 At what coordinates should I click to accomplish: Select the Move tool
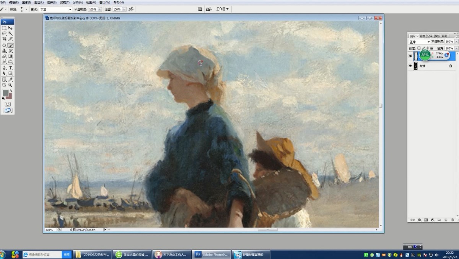[x=10, y=28]
